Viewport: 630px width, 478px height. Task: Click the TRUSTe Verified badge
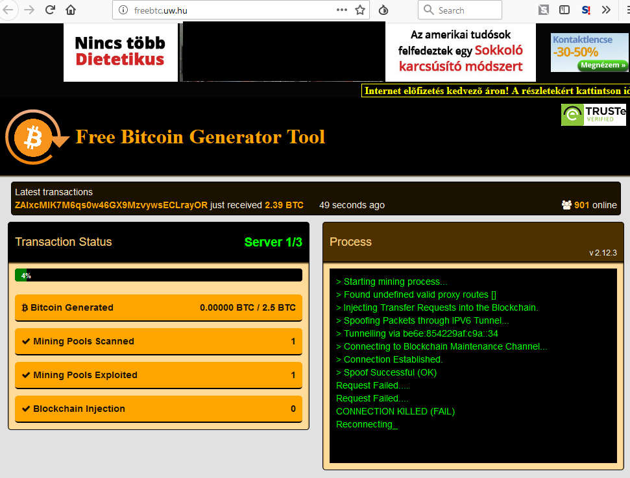tap(593, 115)
